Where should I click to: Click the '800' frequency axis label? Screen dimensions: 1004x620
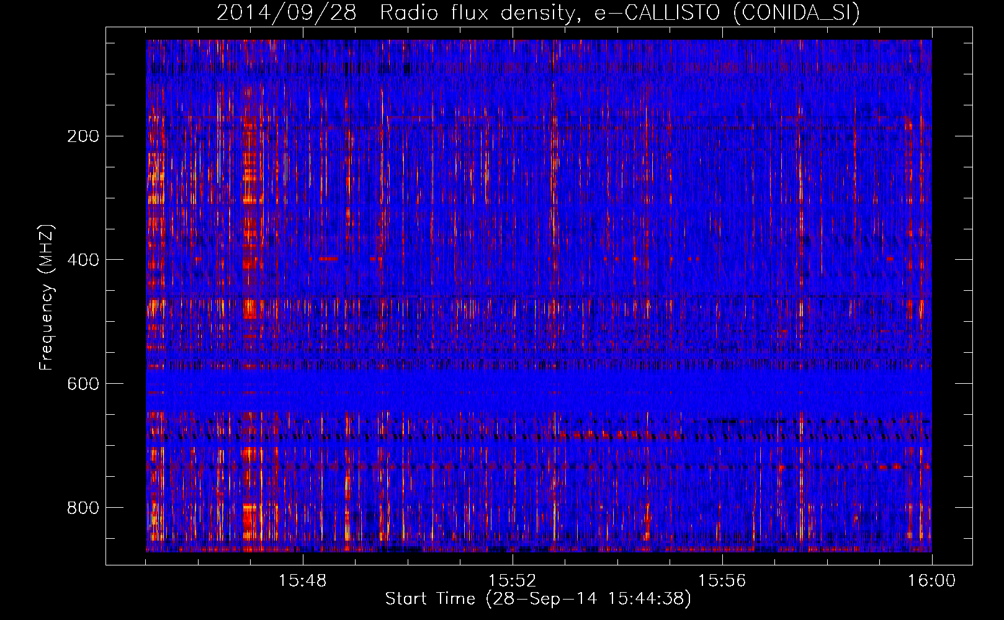[x=83, y=508]
